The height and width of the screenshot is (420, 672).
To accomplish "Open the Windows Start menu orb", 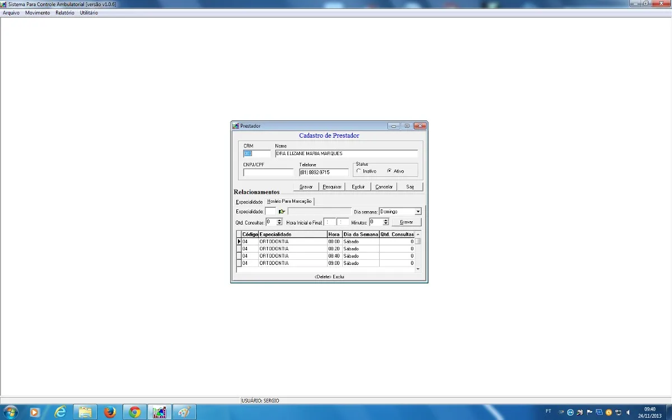I will point(11,412).
